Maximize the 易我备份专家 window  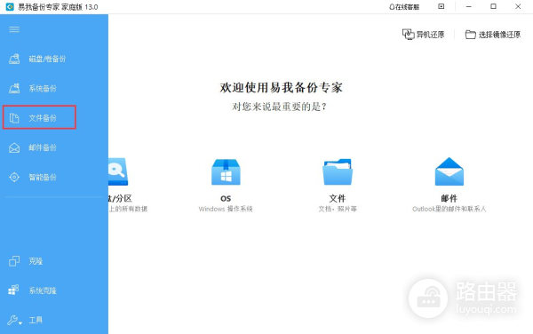point(493,6)
